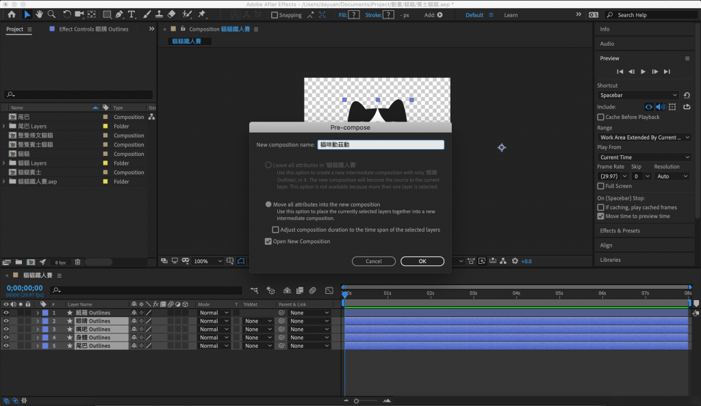Screen dimensions: 701x406
Task: Toggle Draft 3D in timeline header
Action: click(270, 290)
